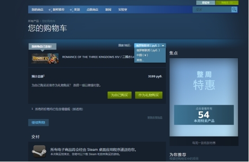The height and width of the screenshot is (162, 249).
Task: Click the 焦点 heading
Action: coord(173,53)
